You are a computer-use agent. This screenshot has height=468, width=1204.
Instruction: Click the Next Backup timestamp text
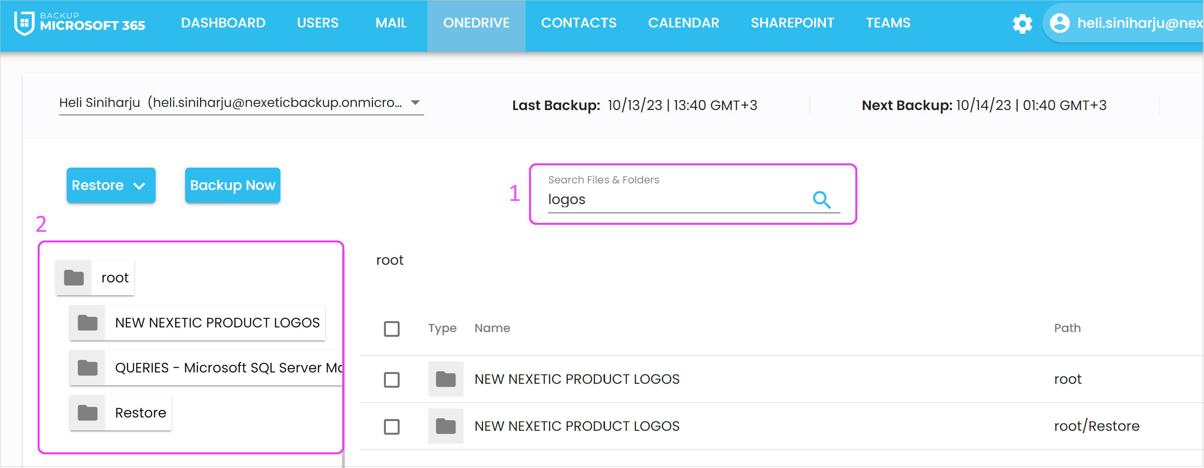[1031, 105]
